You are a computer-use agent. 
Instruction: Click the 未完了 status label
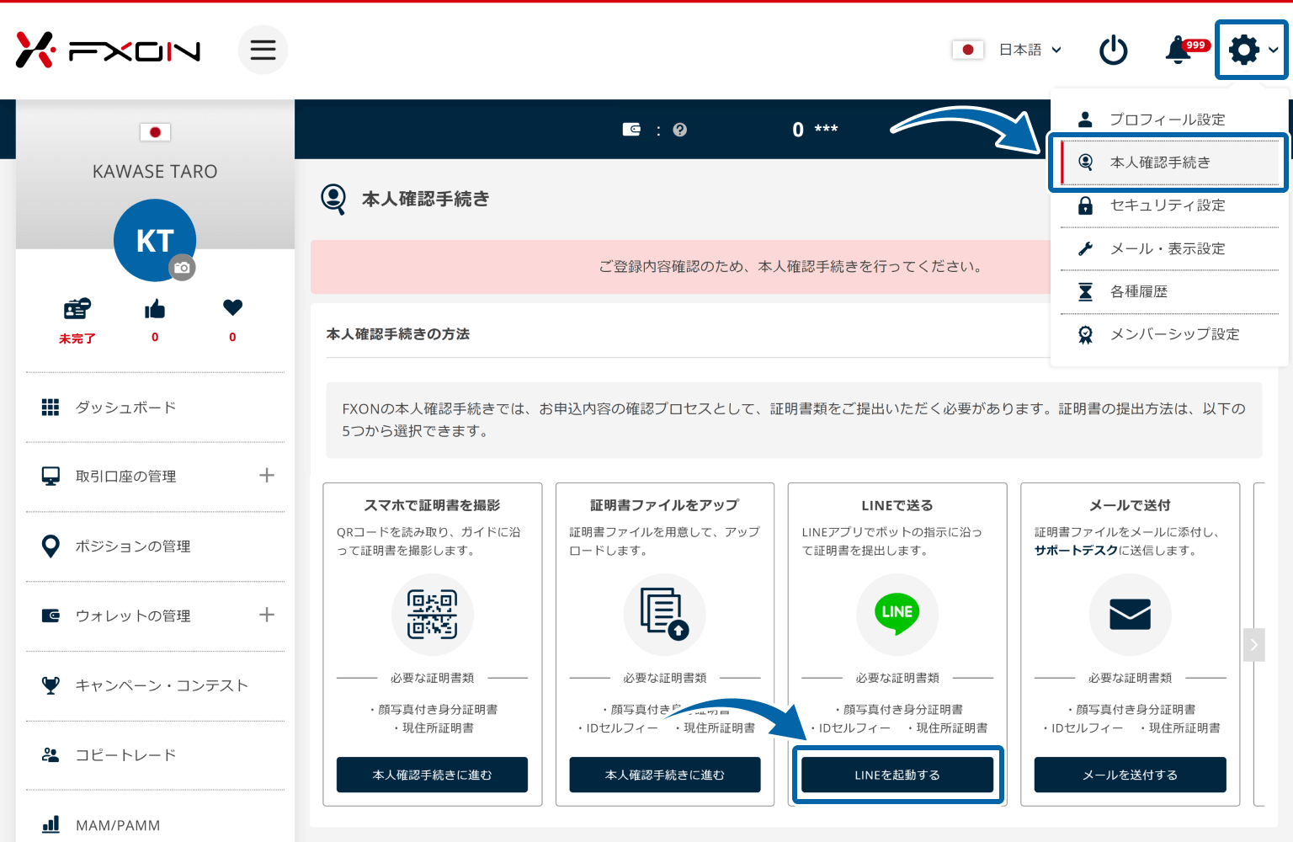tap(77, 338)
